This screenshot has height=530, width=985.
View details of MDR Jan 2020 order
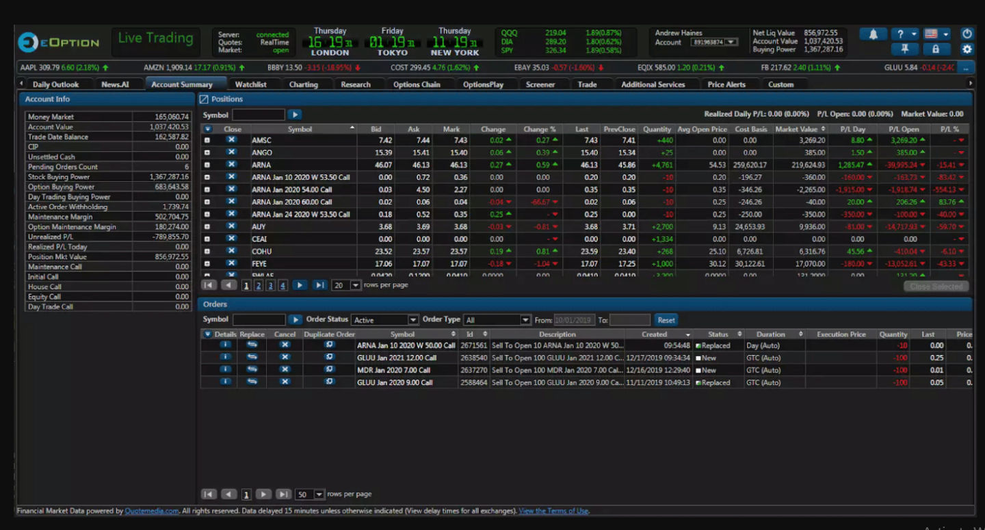point(225,369)
